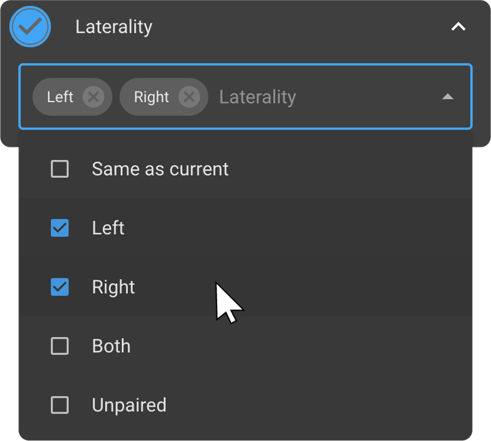This screenshot has height=441, width=491.
Task: Uncheck the Right checkbox
Action: (60, 287)
